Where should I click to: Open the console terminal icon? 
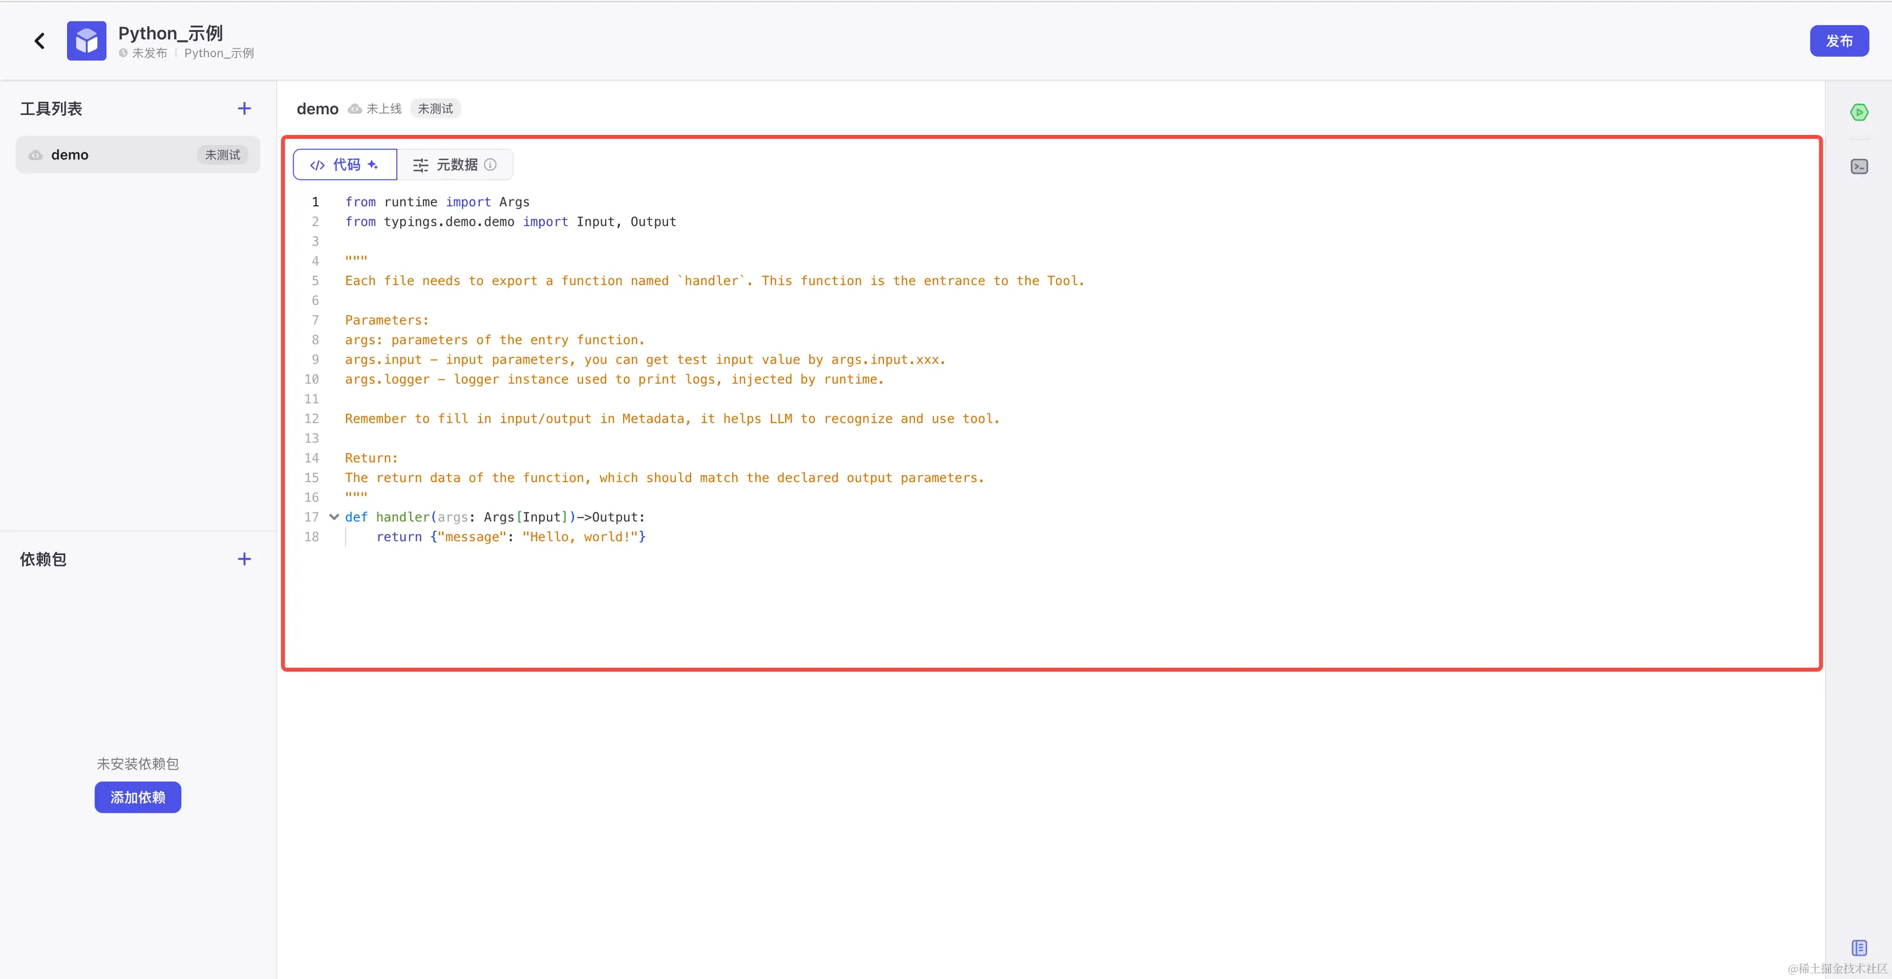(x=1859, y=166)
